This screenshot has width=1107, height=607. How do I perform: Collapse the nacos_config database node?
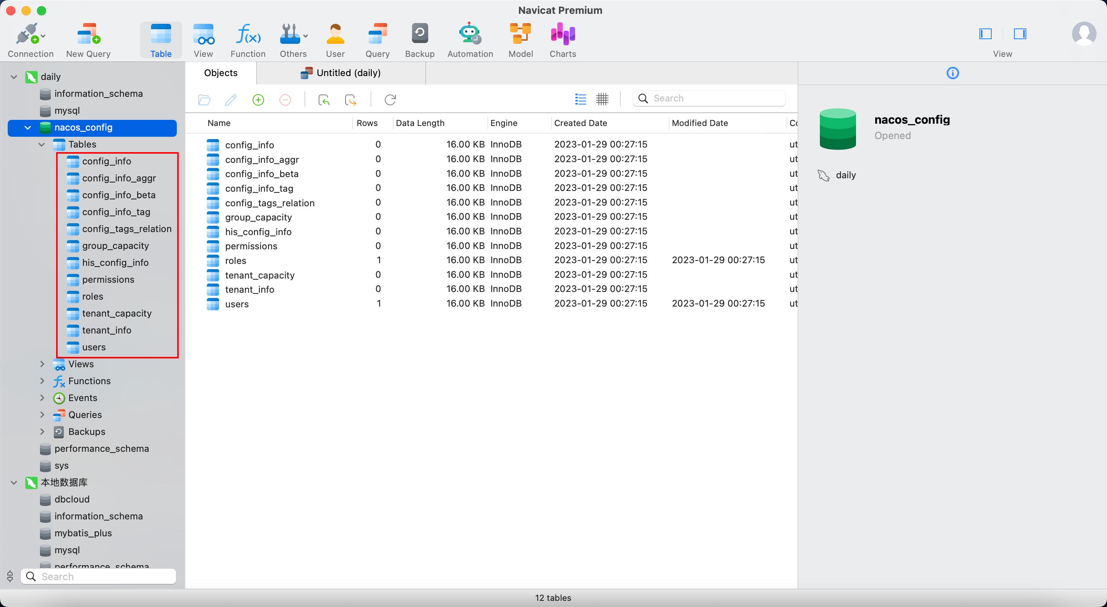(28, 128)
